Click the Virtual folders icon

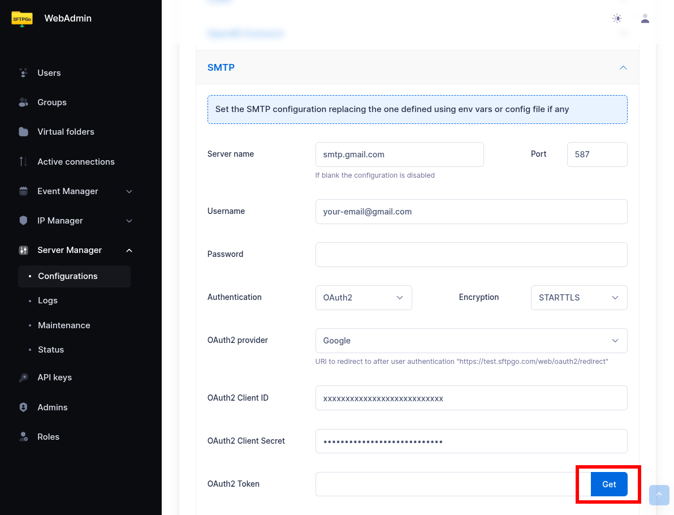coord(23,132)
